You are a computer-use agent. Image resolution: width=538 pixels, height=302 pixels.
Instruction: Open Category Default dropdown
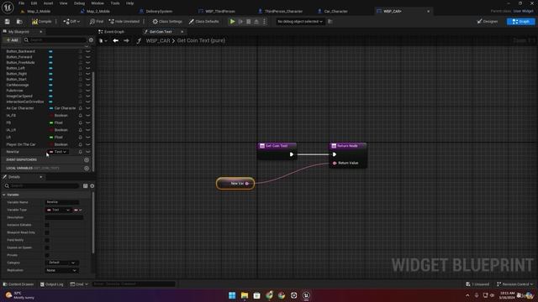[x=61, y=263]
